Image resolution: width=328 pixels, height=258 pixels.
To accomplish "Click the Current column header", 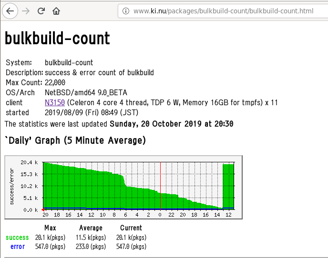I will pyautogui.click(x=131, y=228).
